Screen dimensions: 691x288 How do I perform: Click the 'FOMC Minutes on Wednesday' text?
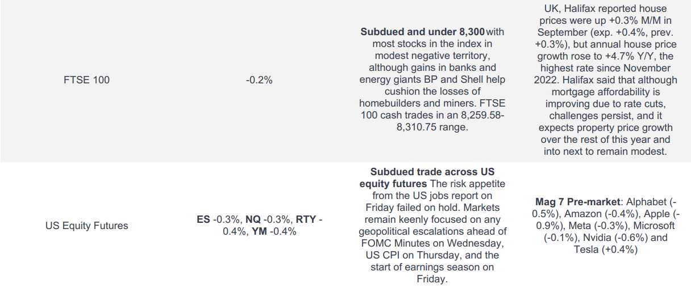click(x=432, y=243)
